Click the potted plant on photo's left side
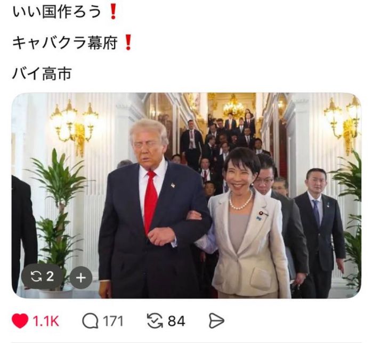Screen dimensions: 373x343 [58, 214]
